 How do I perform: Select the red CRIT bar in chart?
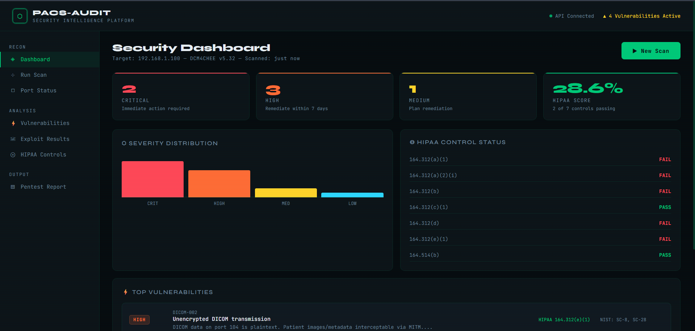[x=152, y=179]
